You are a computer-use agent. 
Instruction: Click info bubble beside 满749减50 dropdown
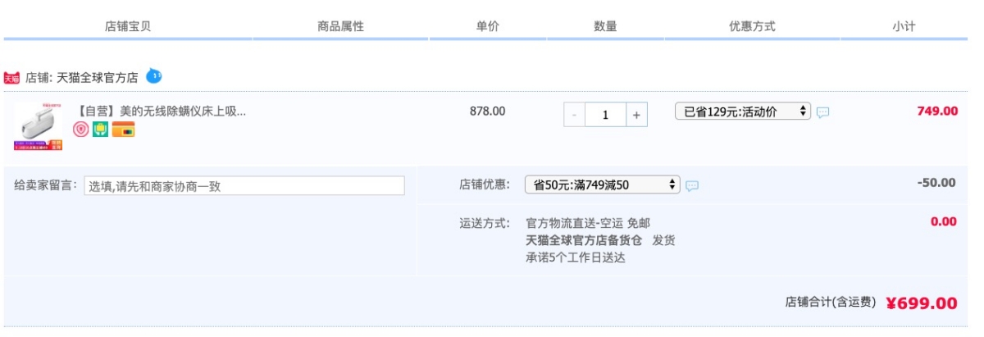coord(692,185)
